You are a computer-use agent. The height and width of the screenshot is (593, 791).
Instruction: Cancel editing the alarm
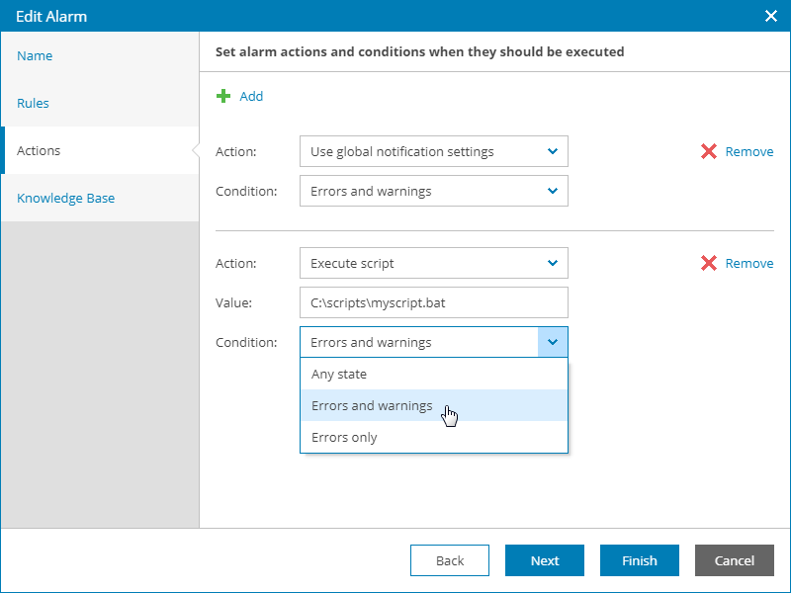point(735,560)
